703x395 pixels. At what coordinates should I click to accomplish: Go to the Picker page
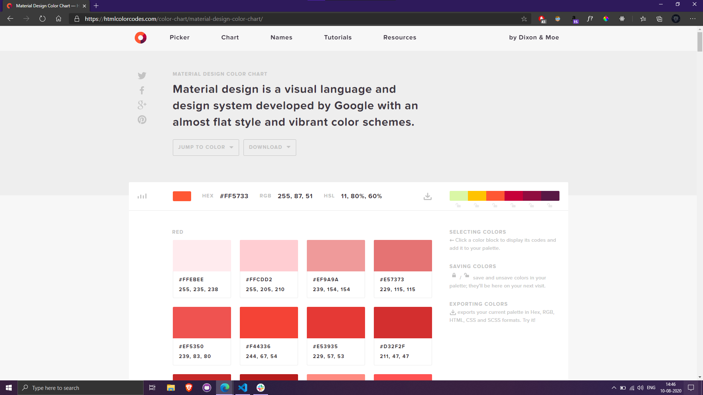179,37
